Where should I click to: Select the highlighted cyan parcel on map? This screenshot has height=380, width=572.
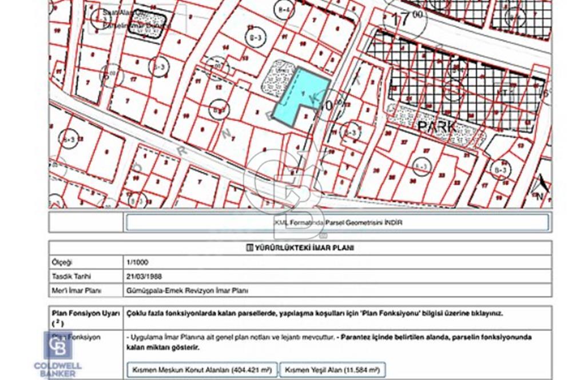coord(297,96)
